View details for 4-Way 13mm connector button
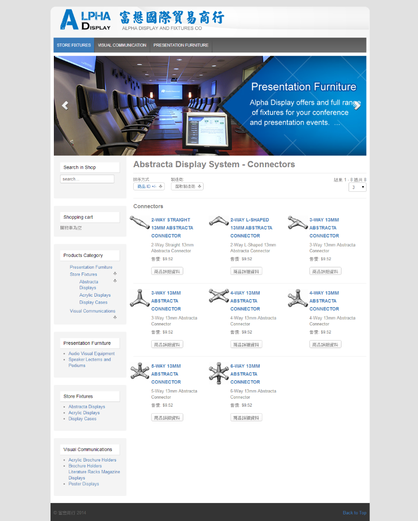This screenshot has height=521, width=418. tap(246, 344)
